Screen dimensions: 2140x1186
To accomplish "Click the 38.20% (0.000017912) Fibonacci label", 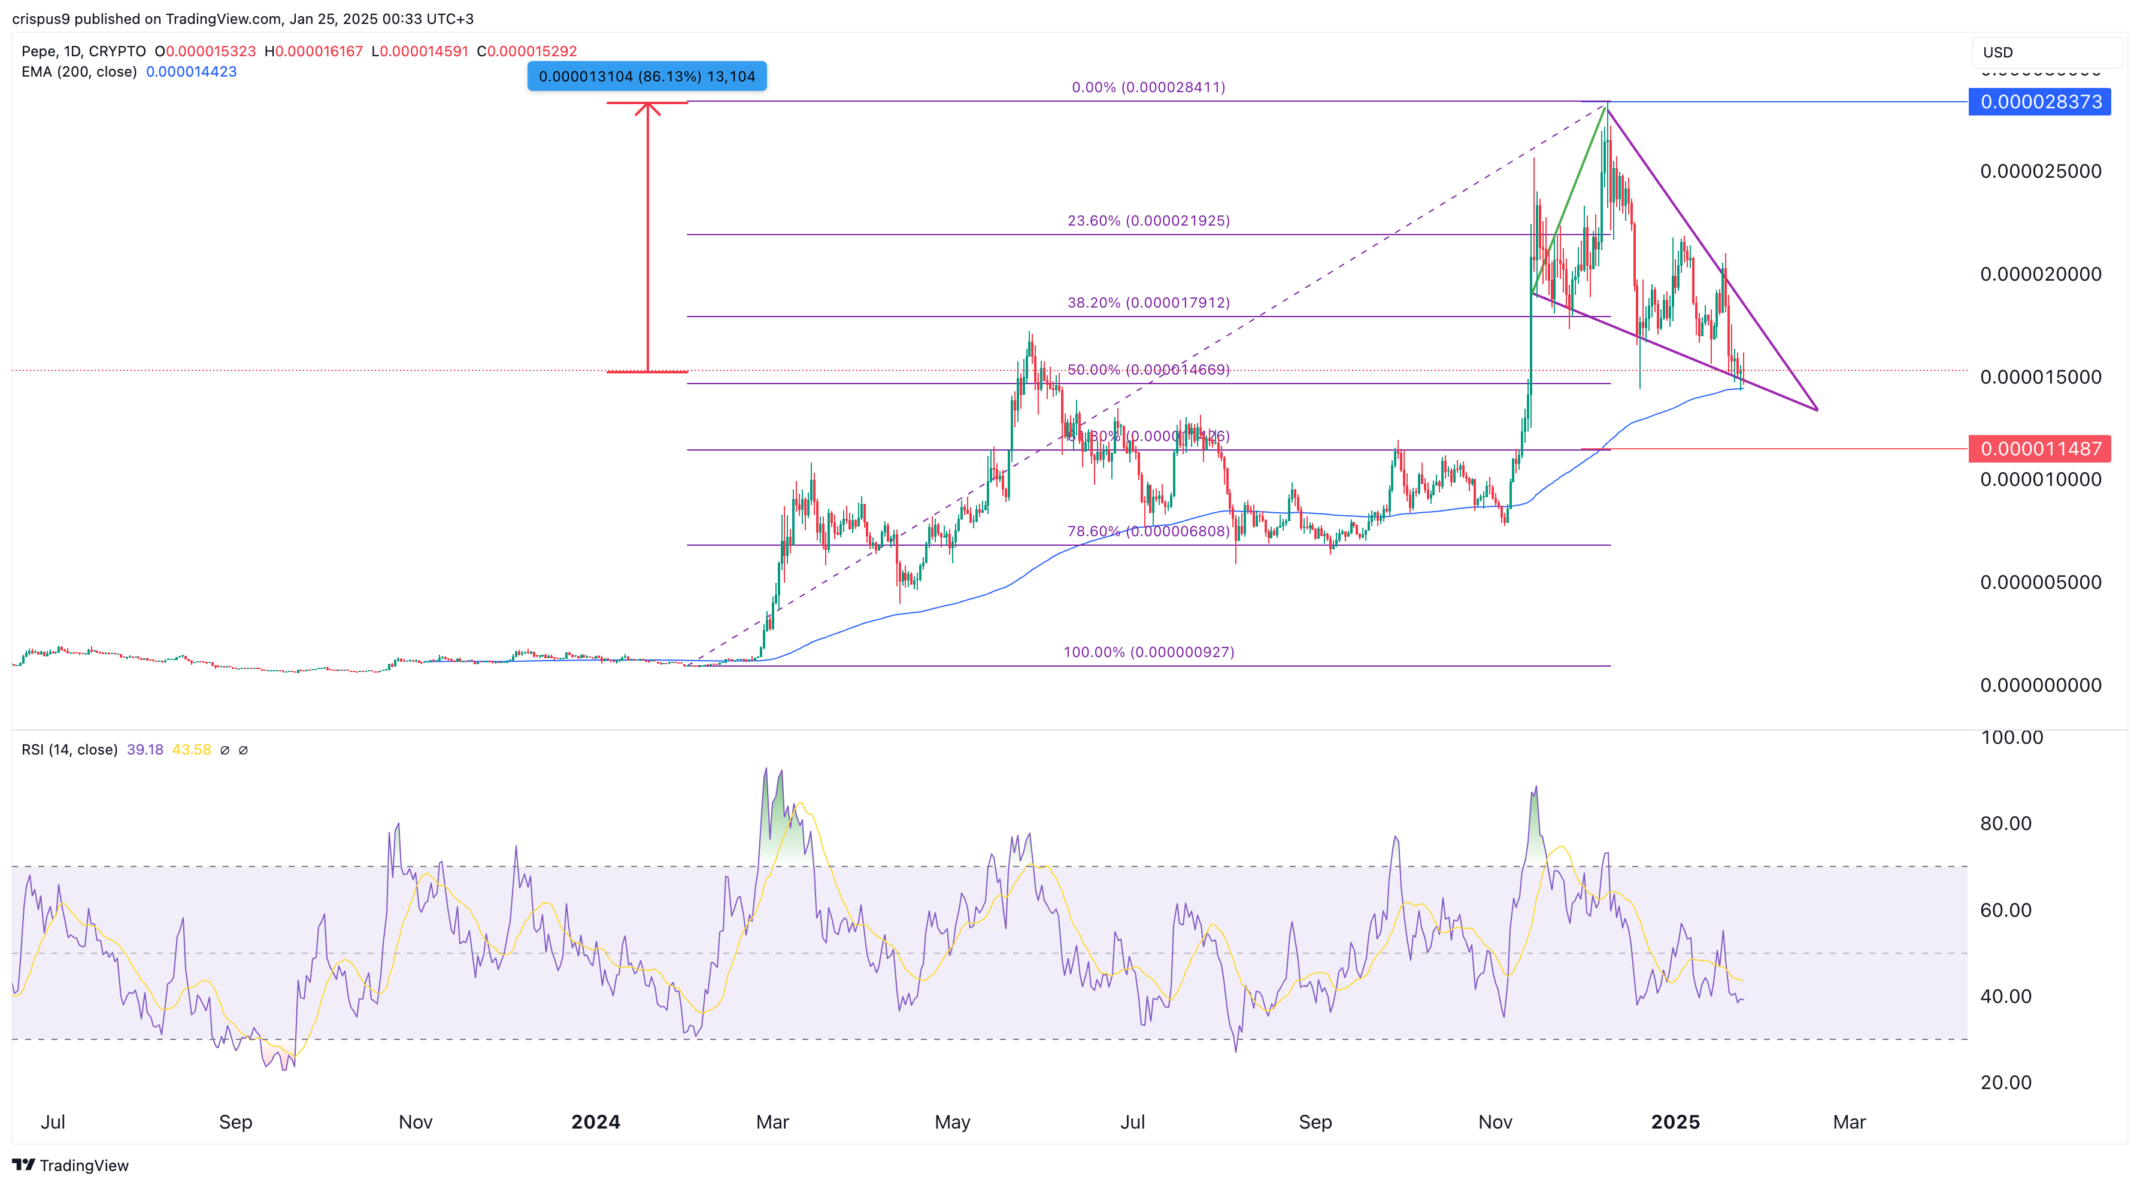I will [1149, 303].
